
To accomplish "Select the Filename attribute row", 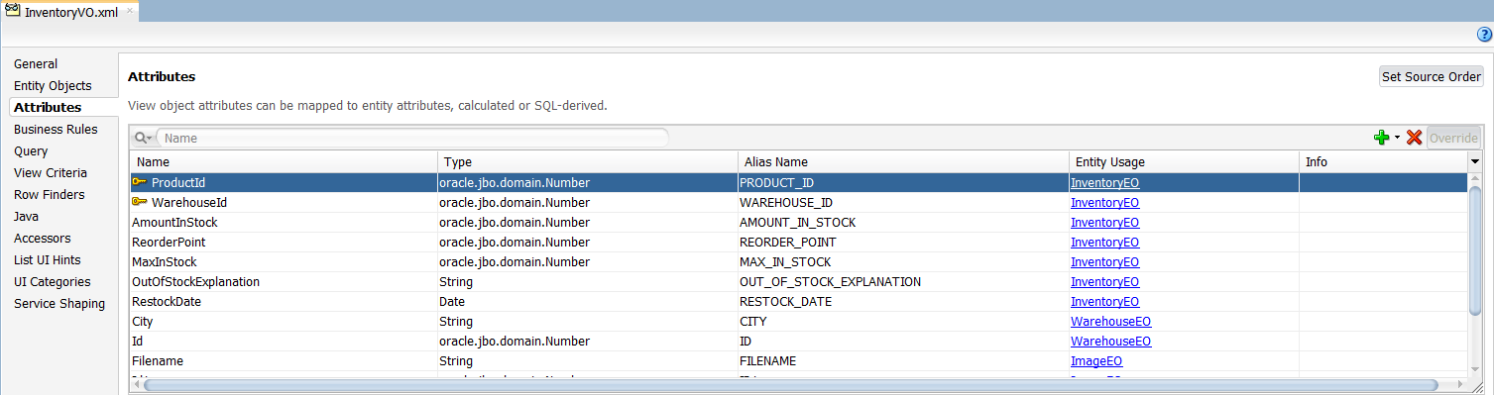I will pos(798,360).
